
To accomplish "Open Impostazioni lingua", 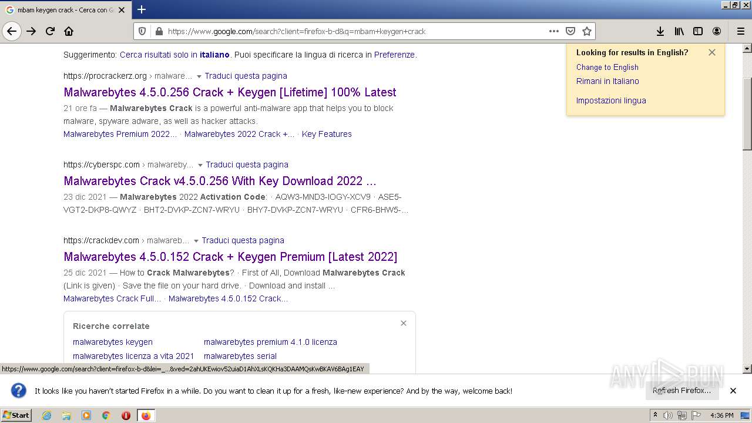I will point(611,100).
